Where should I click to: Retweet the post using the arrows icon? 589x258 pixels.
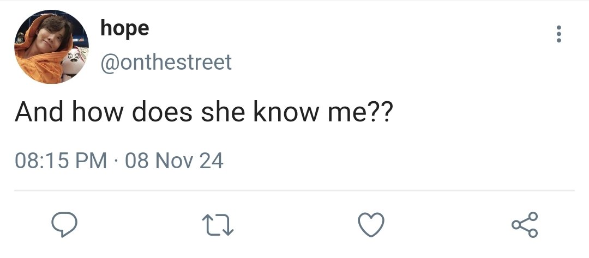[x=218, y=225]
